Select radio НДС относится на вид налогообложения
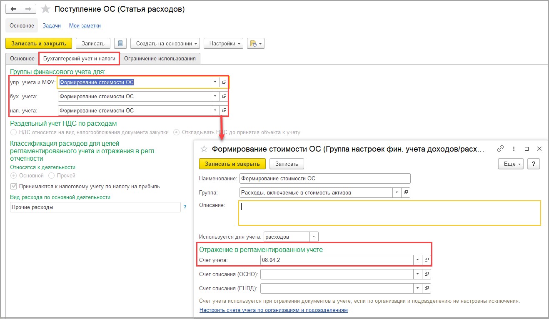 pyautogui.click(x=14, y=132)
